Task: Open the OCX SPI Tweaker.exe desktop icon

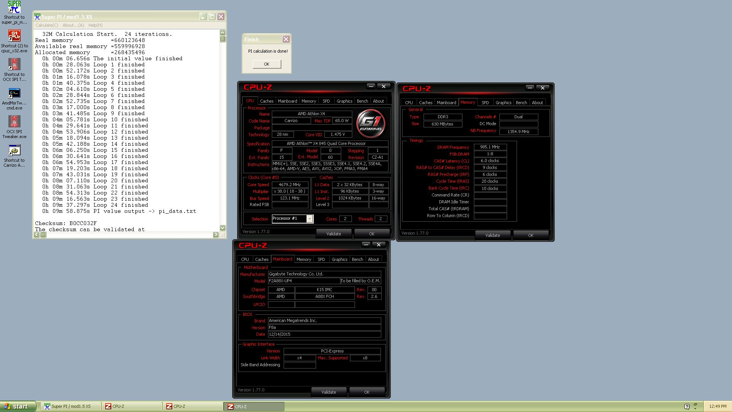Action: pyautogui.click(x=14, y=127)
